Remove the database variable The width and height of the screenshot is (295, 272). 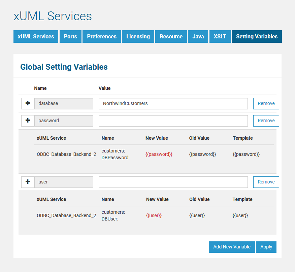pos(266,104)
